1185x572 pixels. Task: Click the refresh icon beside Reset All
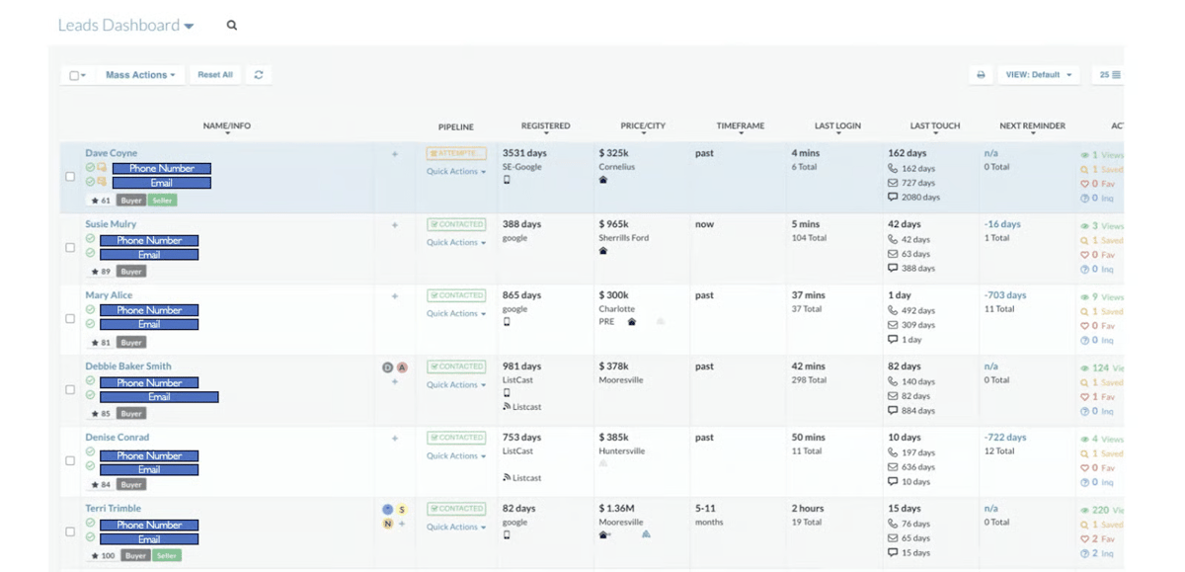pos(260,74)
